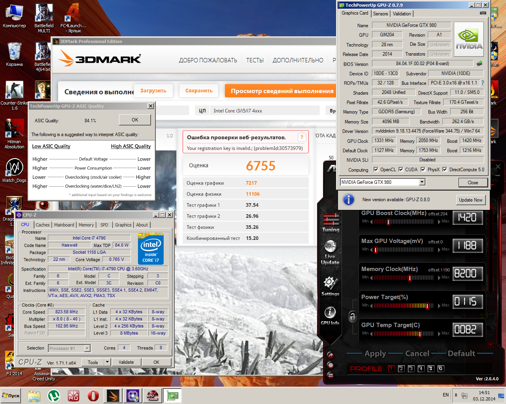The height and width of the screenshot is (404, 506).
Task: Click the GPU Boost Clock value field 1420
Action: [467, 217]
